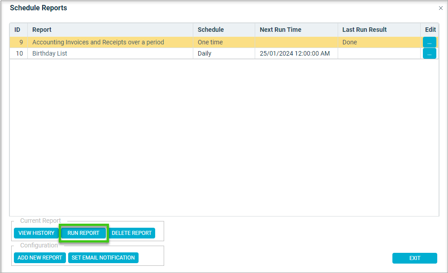The image size is (448, 273).
Task: Click the View History button
Action: tap(36, 233)
